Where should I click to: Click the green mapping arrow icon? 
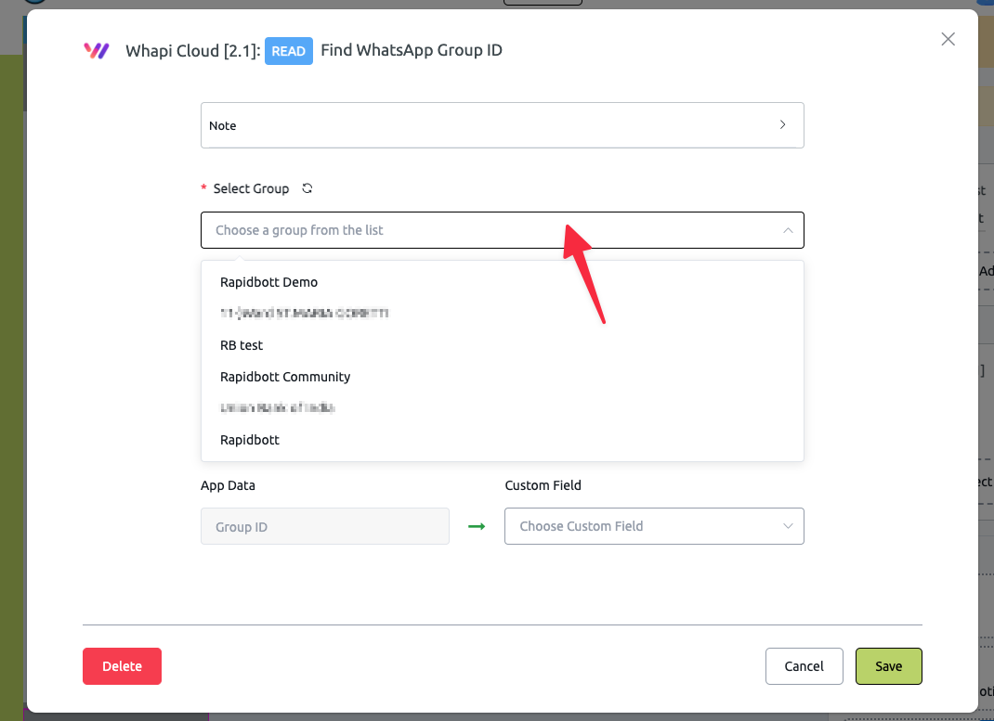click(x=477, y=526)
